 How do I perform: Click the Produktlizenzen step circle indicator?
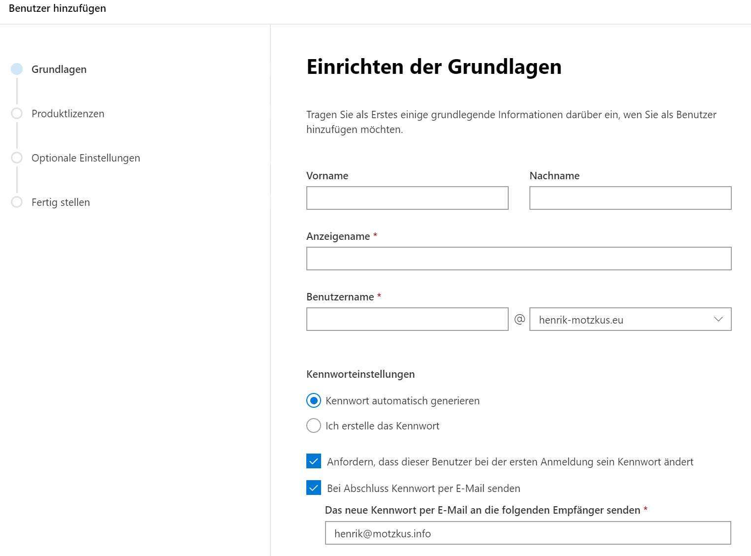point(17,113)
